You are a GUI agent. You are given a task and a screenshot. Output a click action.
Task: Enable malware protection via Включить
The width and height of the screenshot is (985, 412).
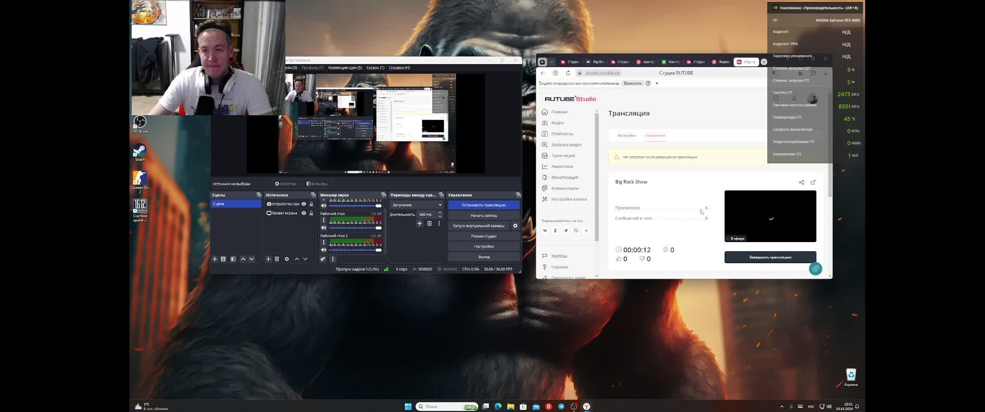click(632, 83)
